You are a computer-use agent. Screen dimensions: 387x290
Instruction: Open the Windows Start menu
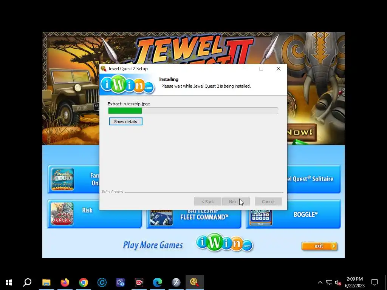pyautogui.click(x=9, y=282)
